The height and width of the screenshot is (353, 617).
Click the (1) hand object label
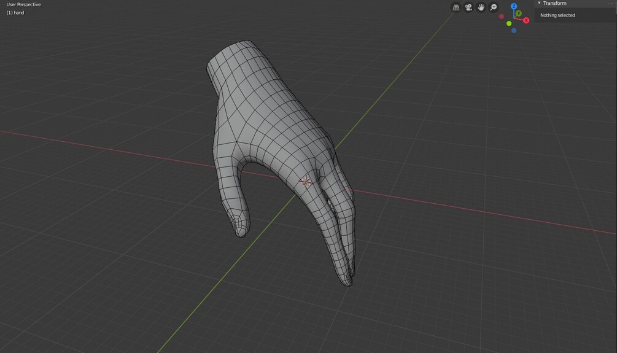pos(15,13)
